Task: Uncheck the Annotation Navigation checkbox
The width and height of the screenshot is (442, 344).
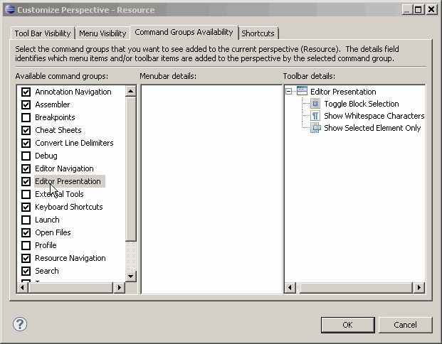Action: click(x=26, y=92)
